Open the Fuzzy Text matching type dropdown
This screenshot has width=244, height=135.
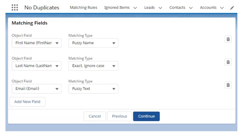pos(93,89)
